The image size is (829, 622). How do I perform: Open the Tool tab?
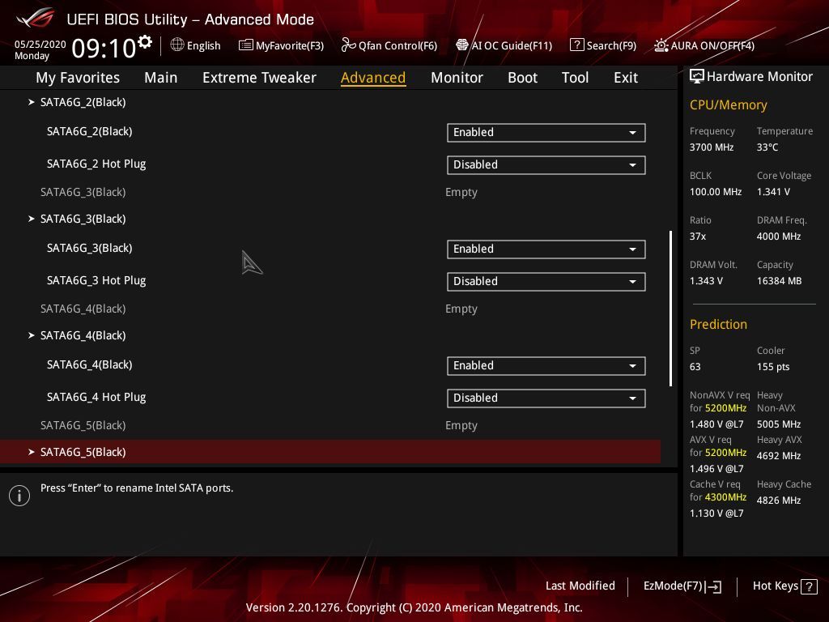pos(575,77)
